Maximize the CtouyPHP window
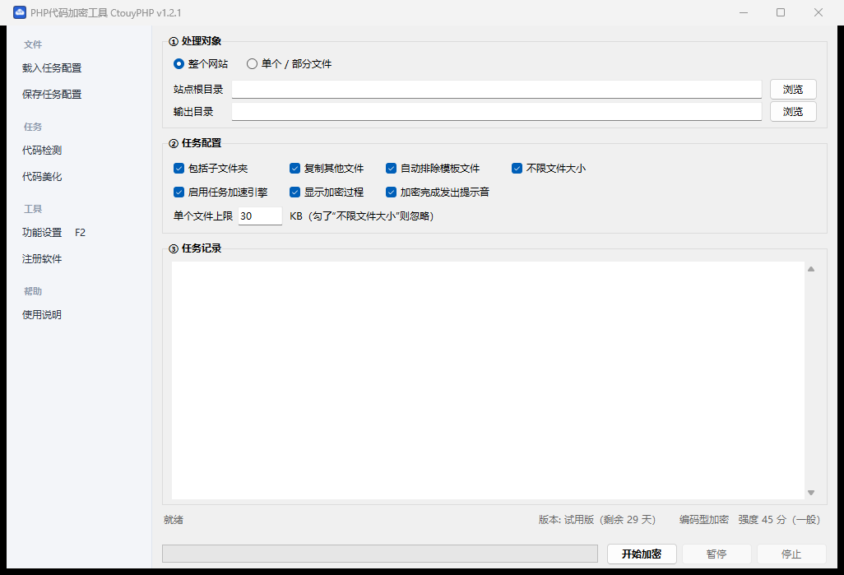 [x=781, y=12]
